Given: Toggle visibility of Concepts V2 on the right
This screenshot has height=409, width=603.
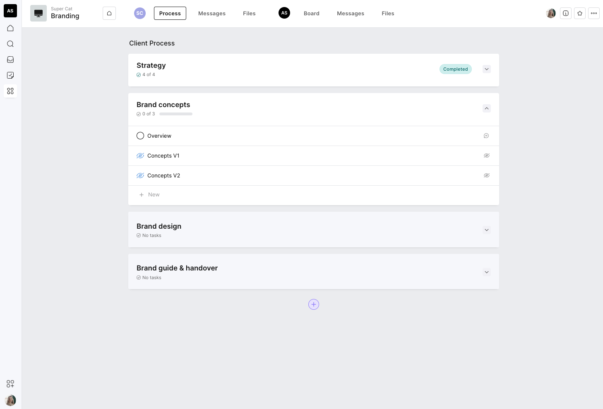Looking at the screenshot, I should [487, 175].
